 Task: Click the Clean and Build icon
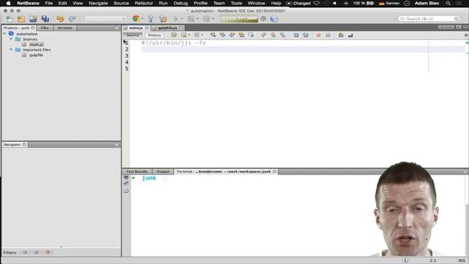[x=163, y=19]
